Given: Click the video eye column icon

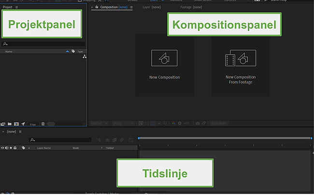Looking at the screenshot, I should pyautogui.click(x=2, y=148).
